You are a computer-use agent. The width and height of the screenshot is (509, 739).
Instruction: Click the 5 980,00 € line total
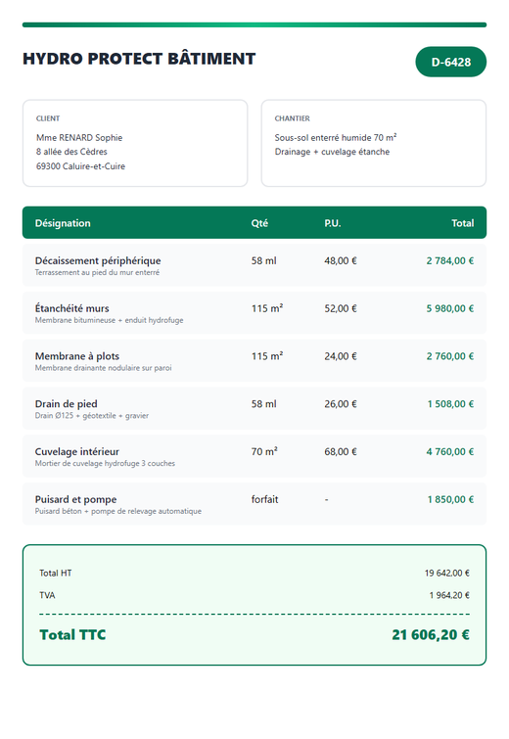pos(450,308)
